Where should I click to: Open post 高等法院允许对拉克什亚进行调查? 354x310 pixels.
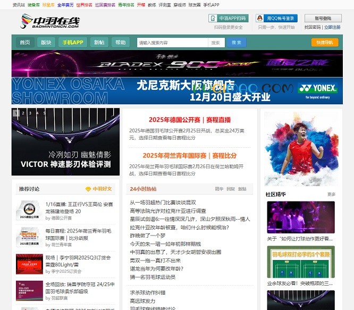tap(168, 211)
